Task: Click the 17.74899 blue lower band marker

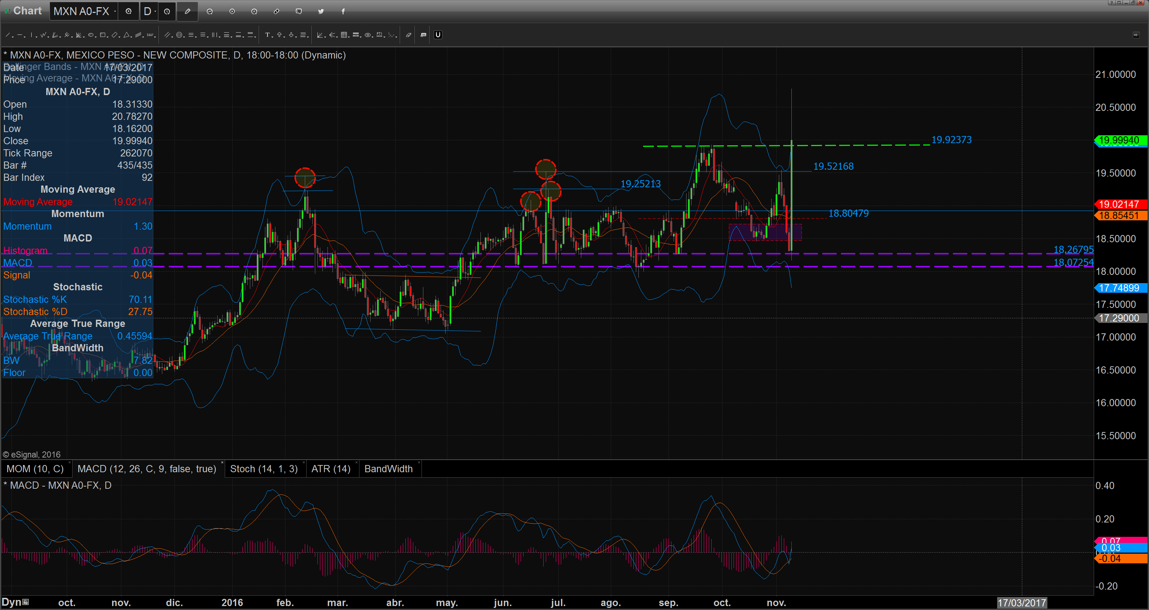Action: pos(1121,288)
